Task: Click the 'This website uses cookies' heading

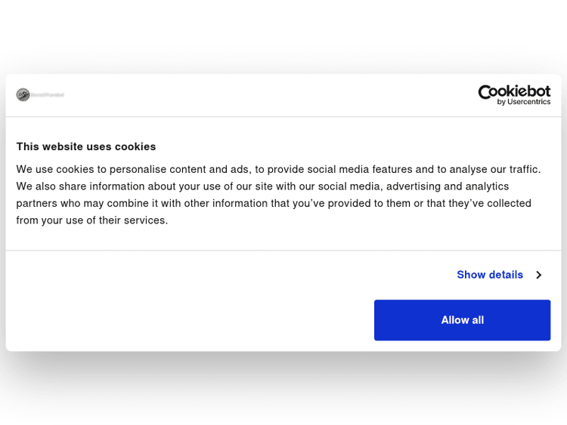Action: coord(86,146)
